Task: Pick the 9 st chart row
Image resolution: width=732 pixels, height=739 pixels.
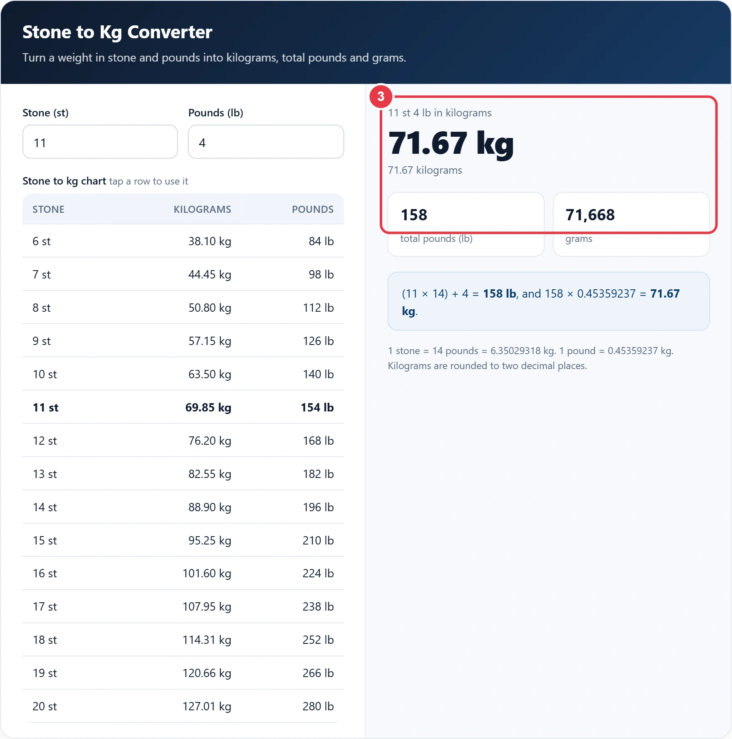Action: coord(183,341)
